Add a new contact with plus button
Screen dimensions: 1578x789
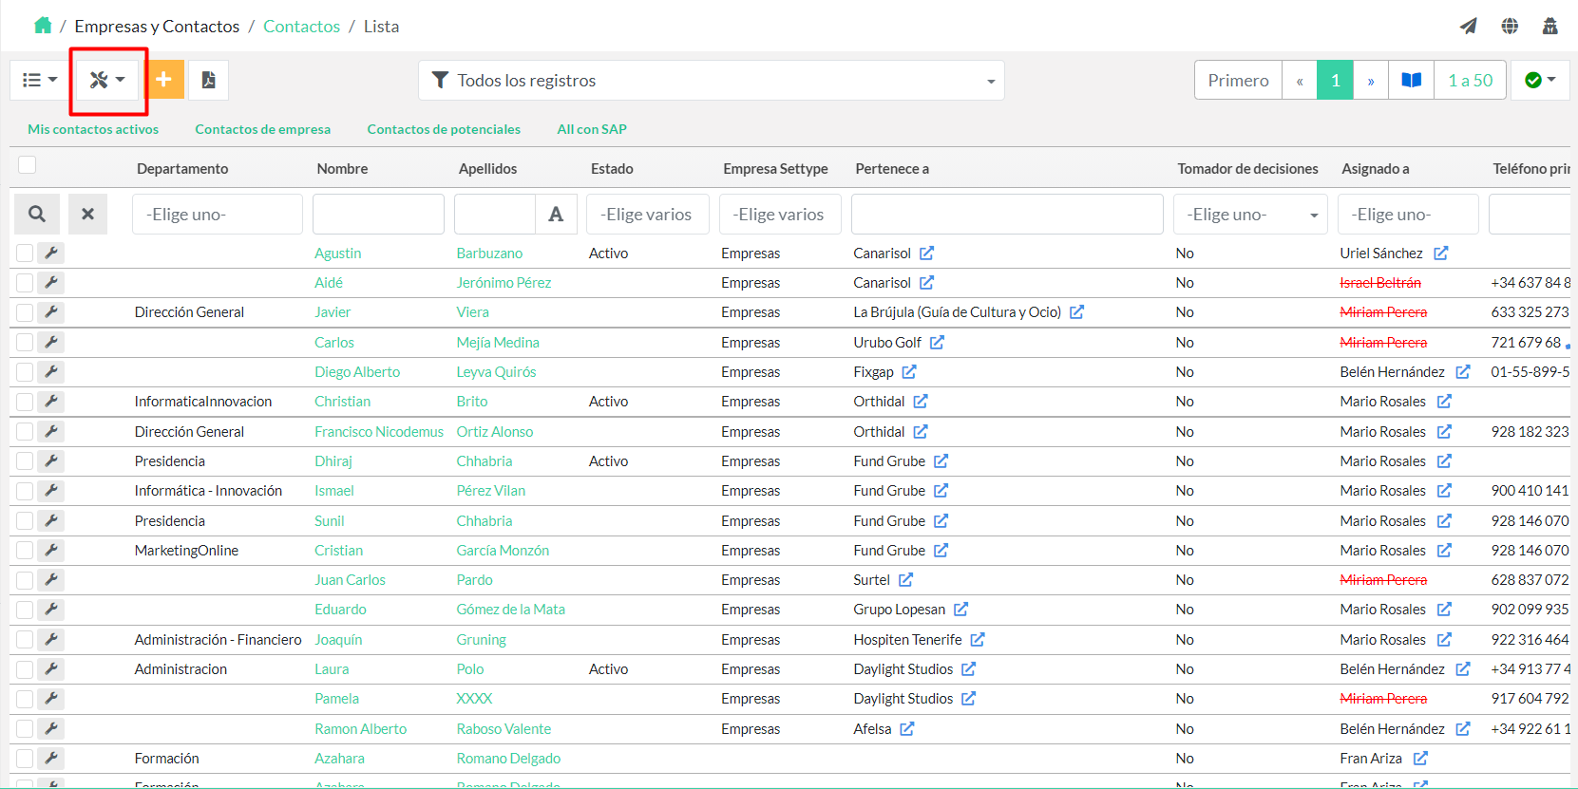point(163,80)
